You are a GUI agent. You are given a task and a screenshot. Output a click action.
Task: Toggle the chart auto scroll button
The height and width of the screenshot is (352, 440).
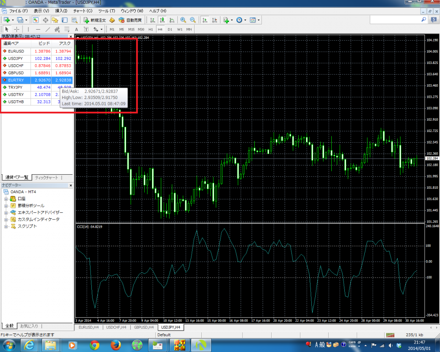[x=205, y=20]
